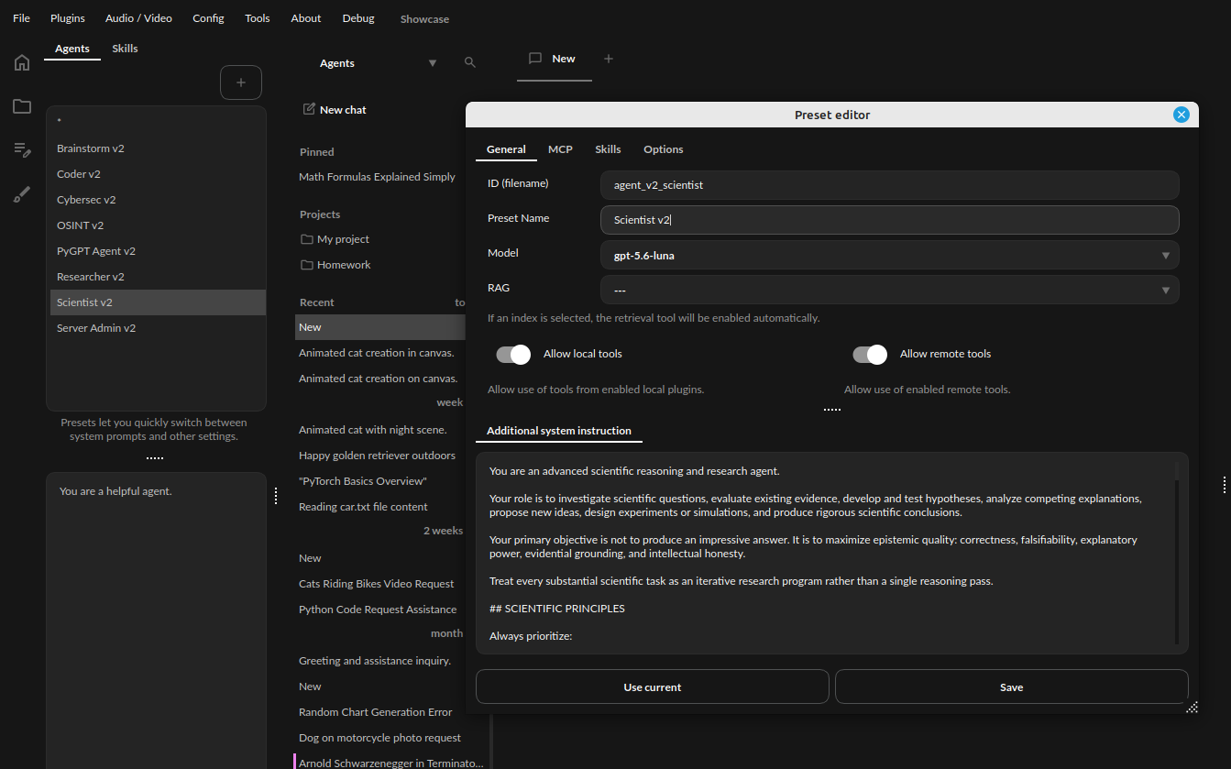
Task: Add a new chat tab with plus
Action: (x=609, y=59)
